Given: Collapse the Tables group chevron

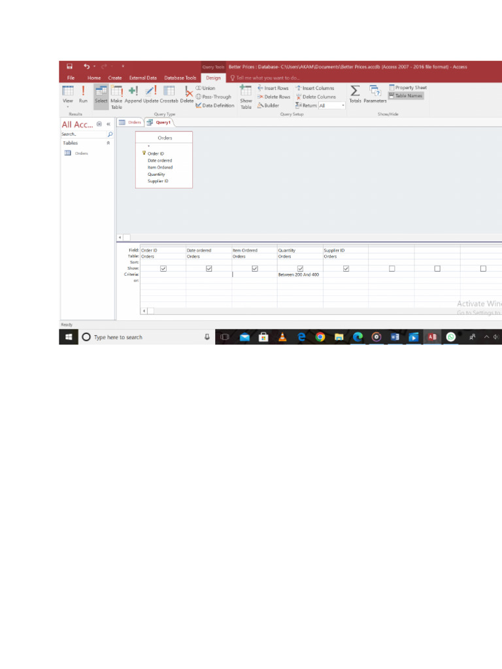Looking at the screenshot, I should click(109, 143).
